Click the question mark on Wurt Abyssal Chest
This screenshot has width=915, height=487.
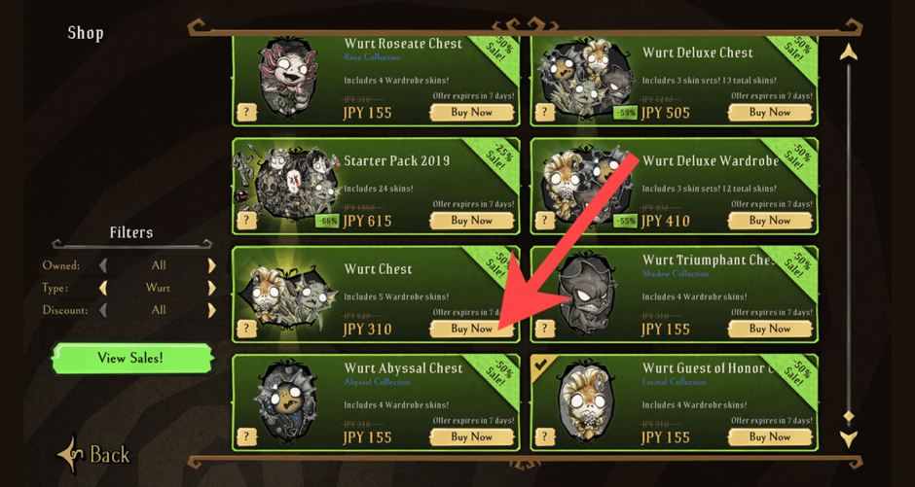coord(246,436)
